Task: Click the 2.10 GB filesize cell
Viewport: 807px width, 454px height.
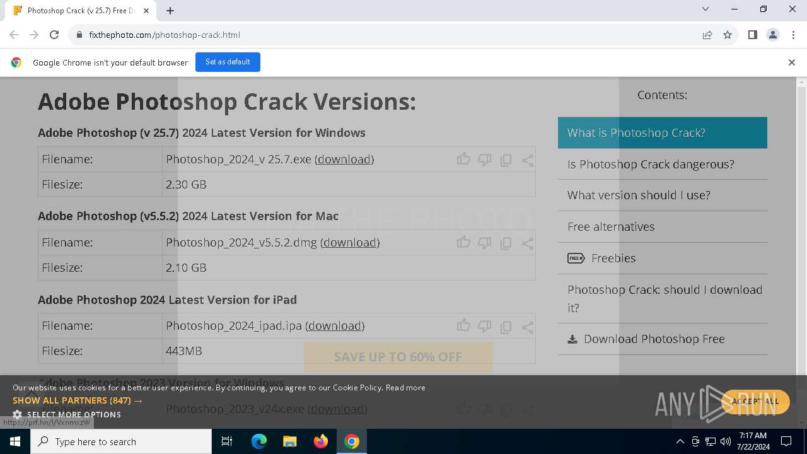Action: (349, 267)
